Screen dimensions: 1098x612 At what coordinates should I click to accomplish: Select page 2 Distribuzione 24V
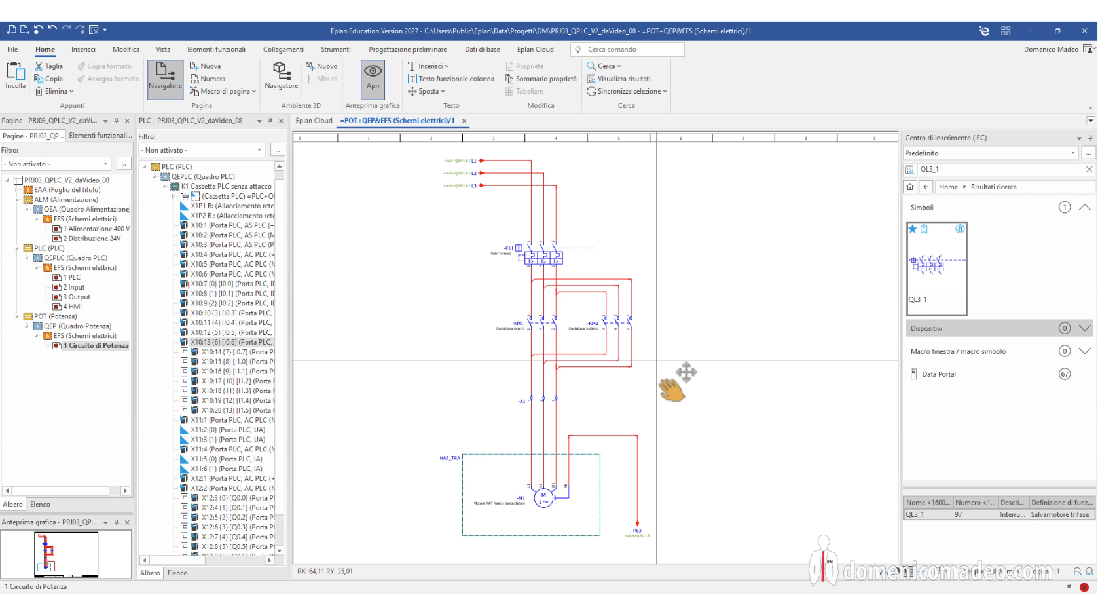coord(91,239)
